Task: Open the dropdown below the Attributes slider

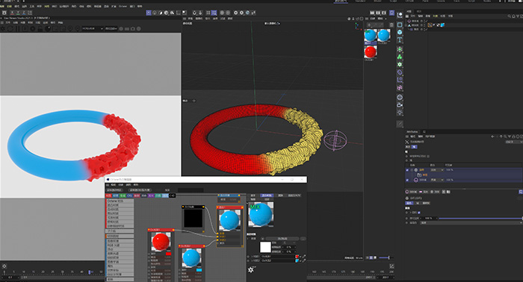Action: click(x=471, y=223)
